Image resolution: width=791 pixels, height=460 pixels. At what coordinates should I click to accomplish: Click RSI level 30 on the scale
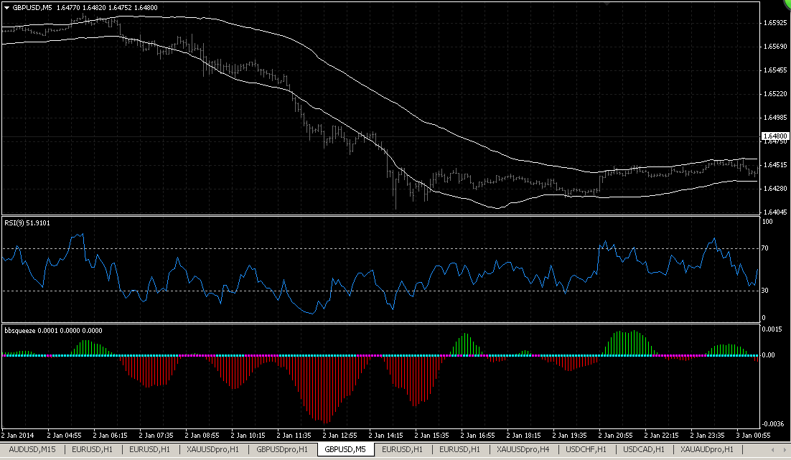point(765,291)
